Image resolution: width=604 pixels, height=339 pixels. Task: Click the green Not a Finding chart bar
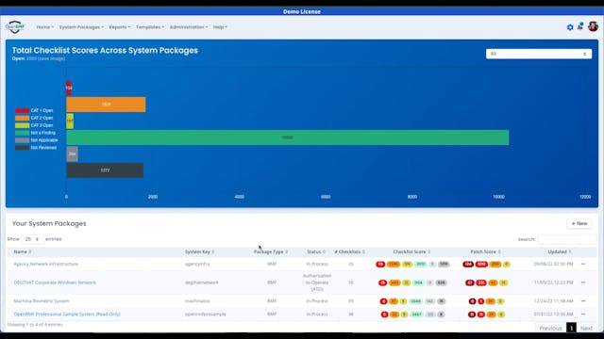(287, 137)
